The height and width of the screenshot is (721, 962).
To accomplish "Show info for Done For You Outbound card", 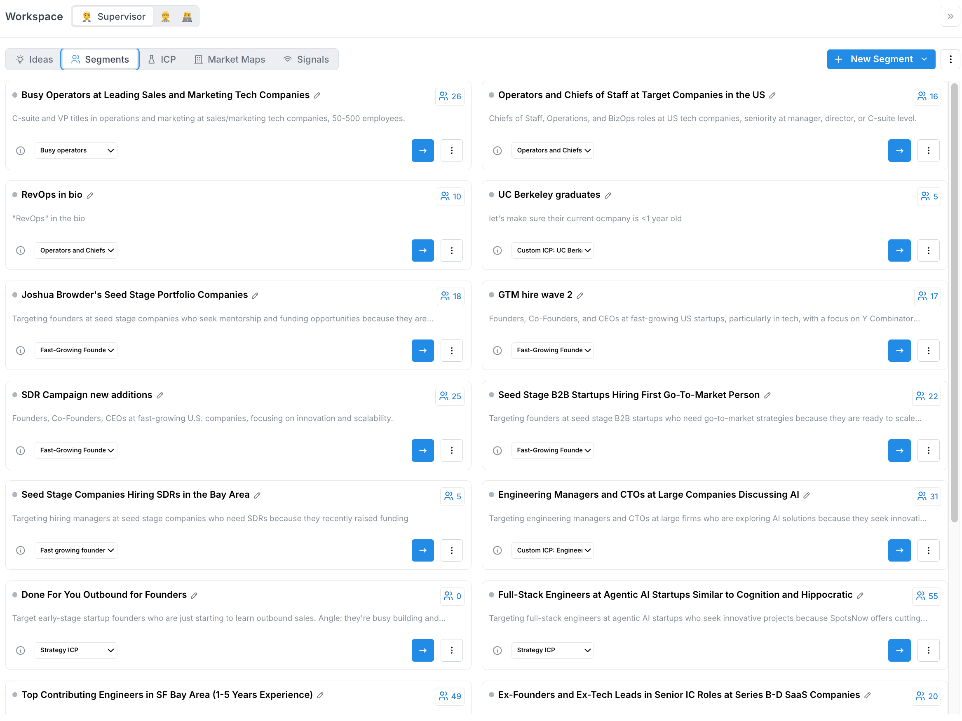I will click(21, 651).
